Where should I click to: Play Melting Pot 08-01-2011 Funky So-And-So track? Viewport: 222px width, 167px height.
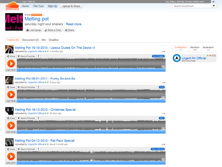coord(11,95)
